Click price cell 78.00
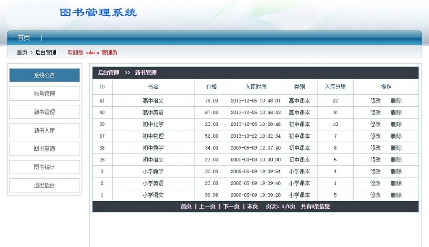429x247 pixels. pyautogui.click(x=212, y=101)
